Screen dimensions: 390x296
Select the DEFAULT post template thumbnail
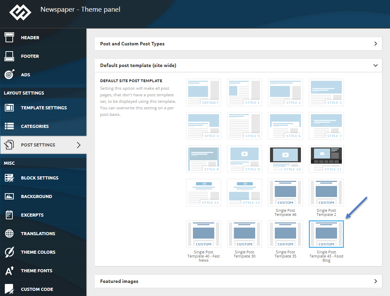[x=204, y=92]
